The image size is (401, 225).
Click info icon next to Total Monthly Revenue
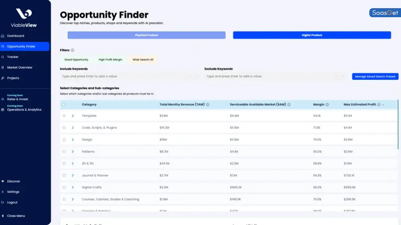coord(208,105)
